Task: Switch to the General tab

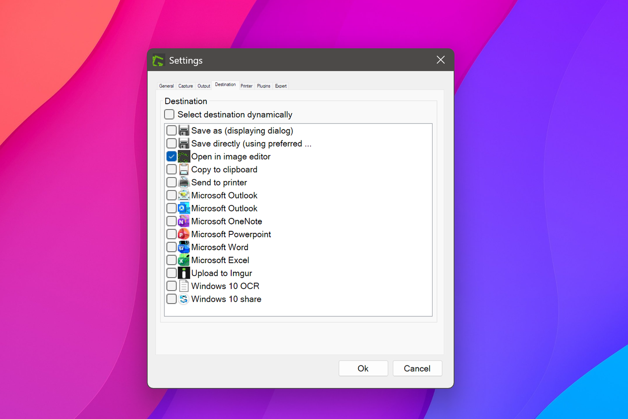Action: click(x=166, y=86)
